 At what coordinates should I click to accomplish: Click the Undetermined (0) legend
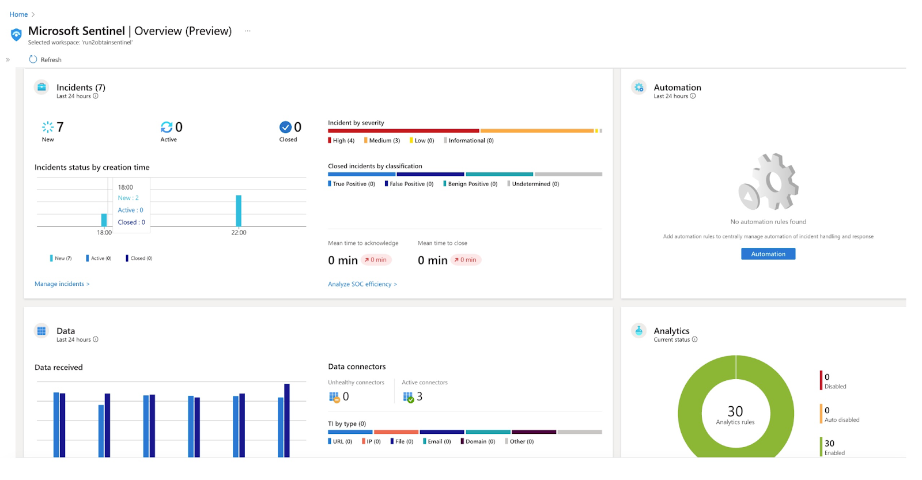[x=534, y=184]
